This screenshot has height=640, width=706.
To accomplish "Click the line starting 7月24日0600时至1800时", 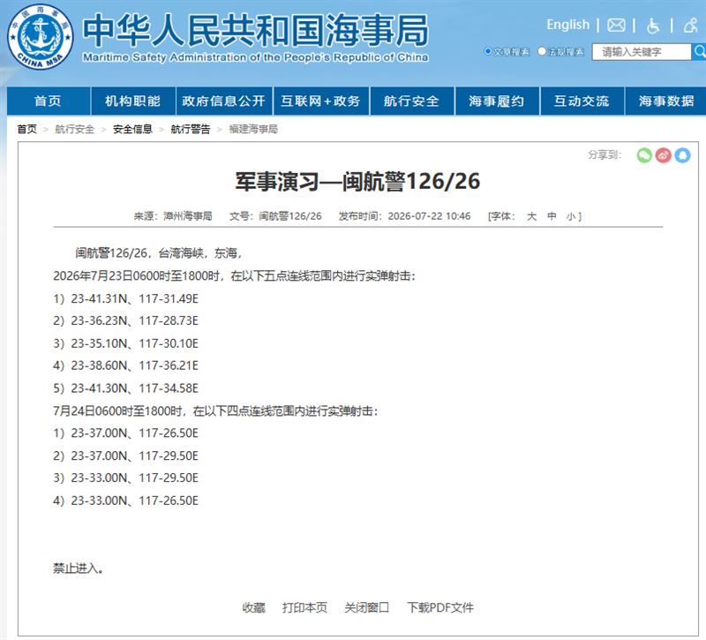I will (215, 411).
